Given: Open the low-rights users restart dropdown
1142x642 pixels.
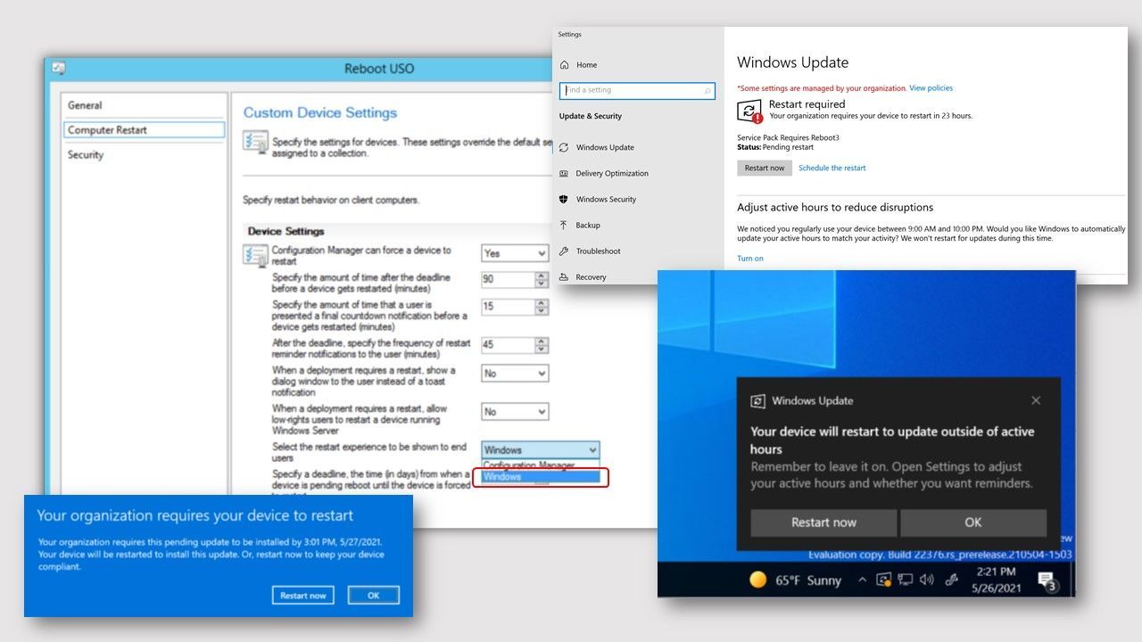Looking at the screenshot, I should point(515,412).
